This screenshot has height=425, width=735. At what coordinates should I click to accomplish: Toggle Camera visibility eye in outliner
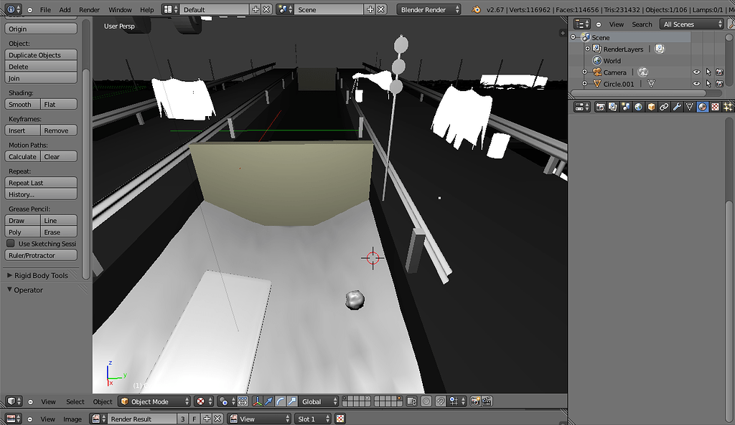696,72
